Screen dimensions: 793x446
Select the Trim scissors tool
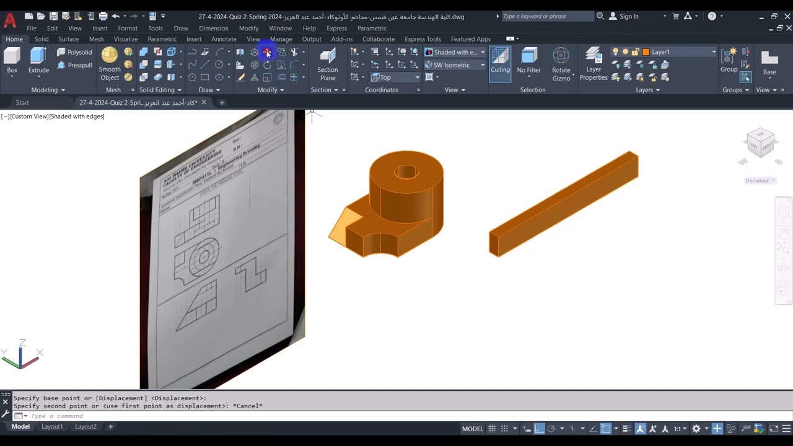tap(294, 52)
